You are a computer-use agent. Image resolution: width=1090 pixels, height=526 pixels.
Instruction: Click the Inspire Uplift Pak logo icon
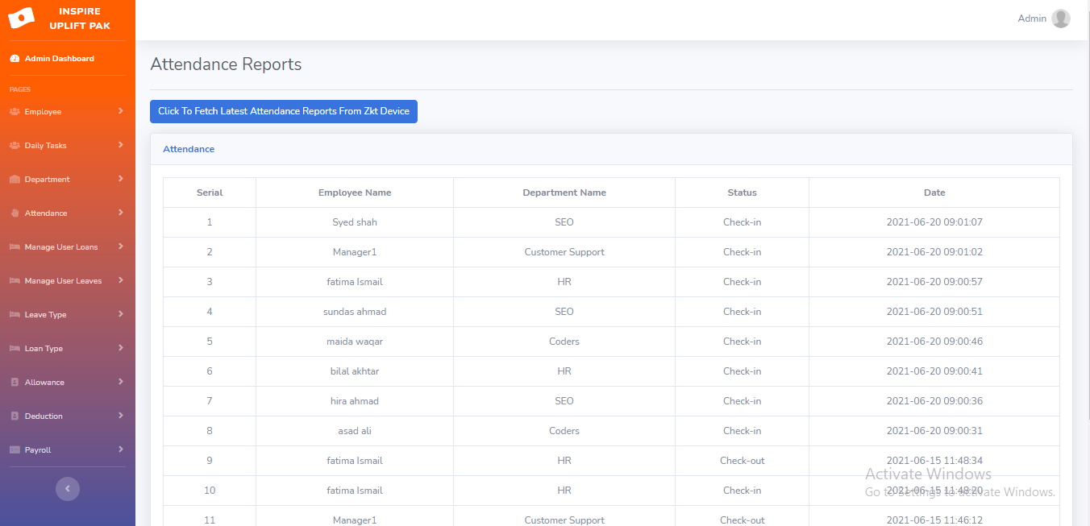click(22, 18)
